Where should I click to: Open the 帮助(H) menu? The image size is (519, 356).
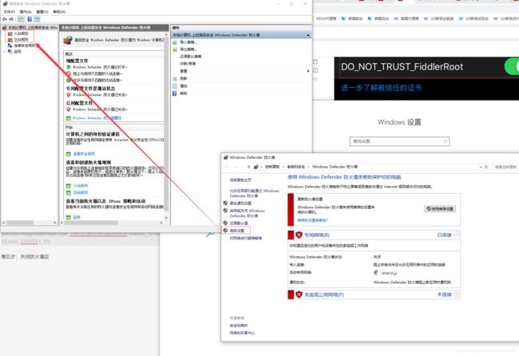tap(59, 12)
